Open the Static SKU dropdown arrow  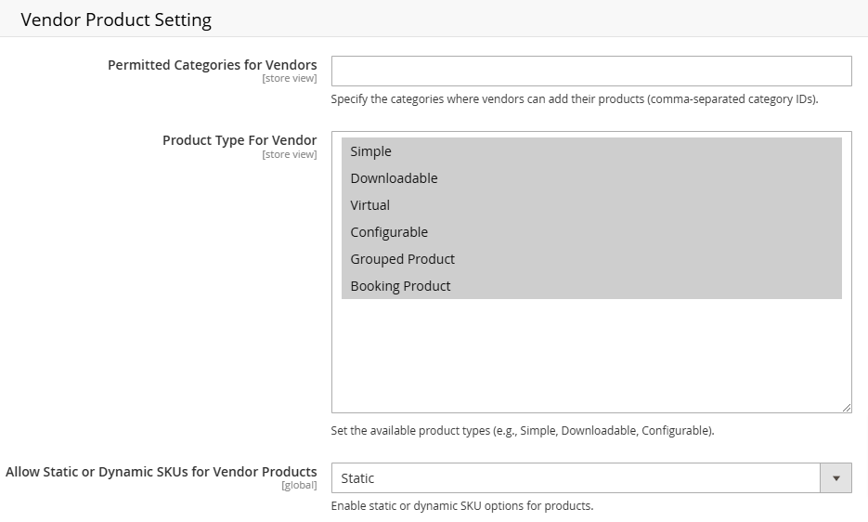click(x=836, y=478)
